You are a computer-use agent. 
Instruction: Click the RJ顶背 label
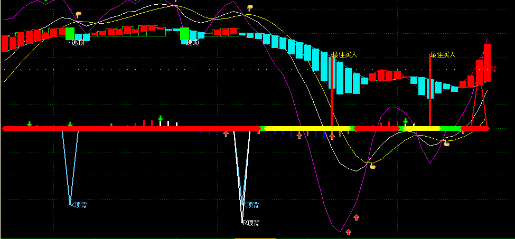coord(251,223)
